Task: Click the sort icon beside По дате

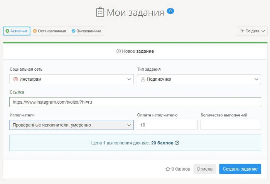Action: point(242,31)
